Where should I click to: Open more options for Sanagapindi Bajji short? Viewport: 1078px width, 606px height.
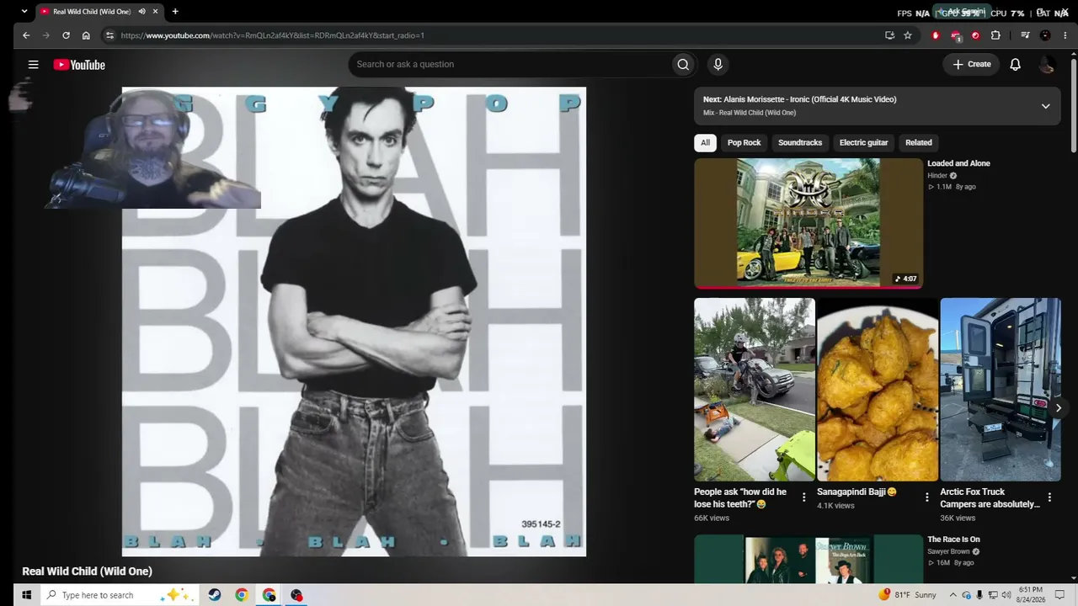926,497
